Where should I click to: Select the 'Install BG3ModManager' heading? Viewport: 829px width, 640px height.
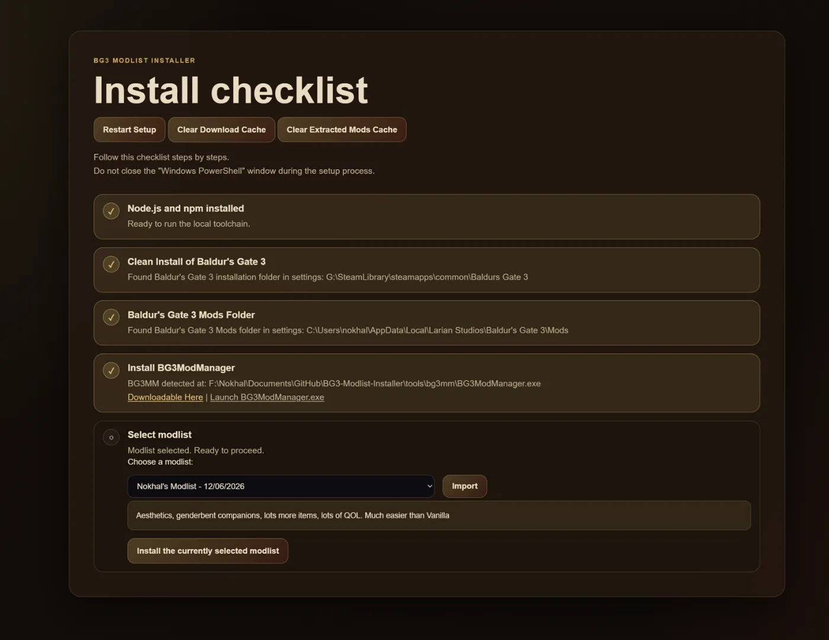point(181,368)
